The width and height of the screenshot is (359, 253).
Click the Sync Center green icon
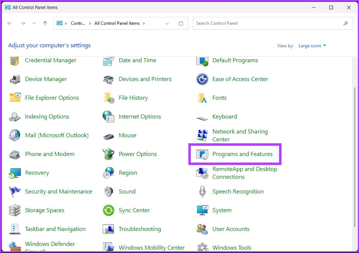coord(108,210)
